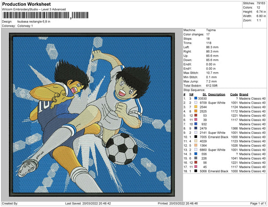Image resolution: width=268 pixels, height=207 pixels.
Task: Click the navy swatch with code 1366
Action: tap(196, 128)
